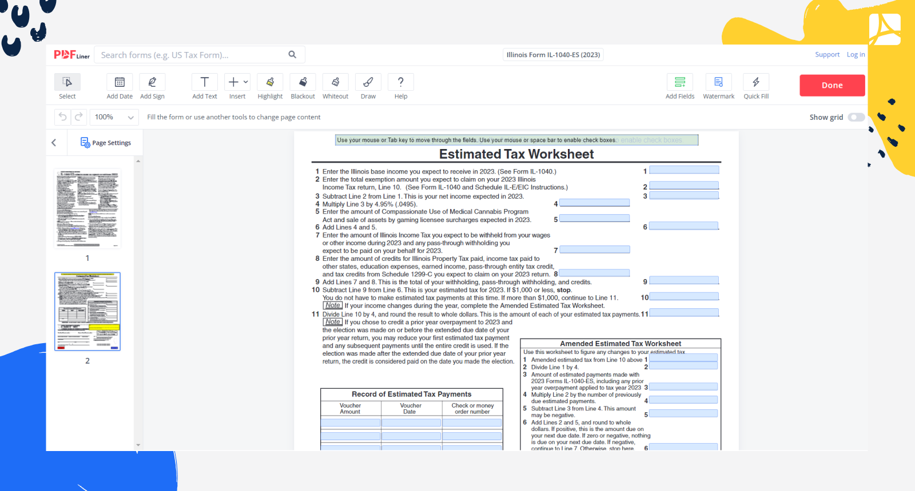Expand the Insert dropdown arrow
The width and height of the screenshot is (915, 491).
point(246,82)
